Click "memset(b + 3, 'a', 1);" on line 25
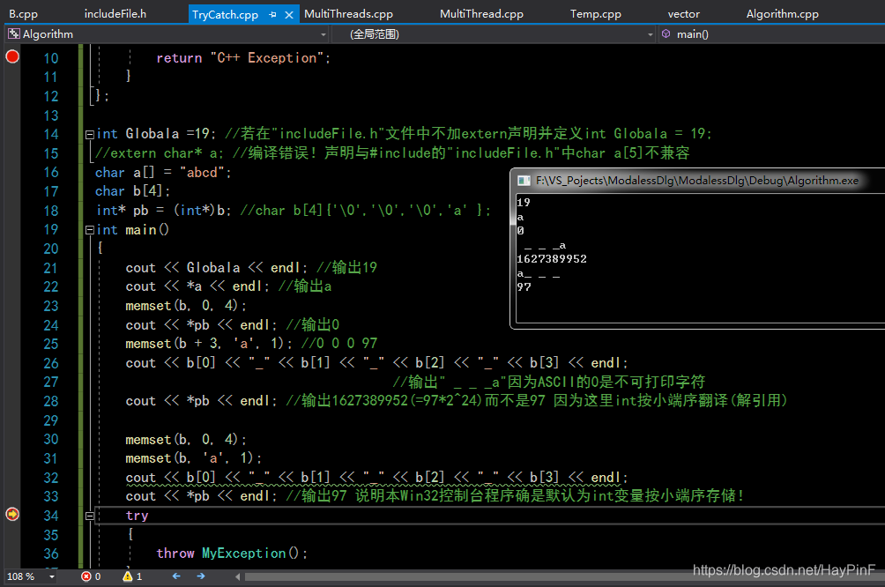Image resolution: width=885 pixels, height=587 pixels. (209, 343)
